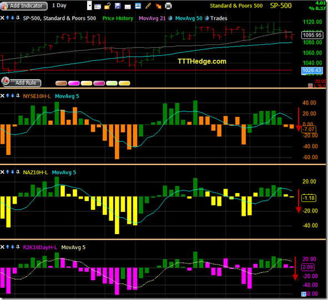This screenshot has height=300, width=328.
Task: Close the NYSE10H-L indicator pane
Action: (2, 96)
